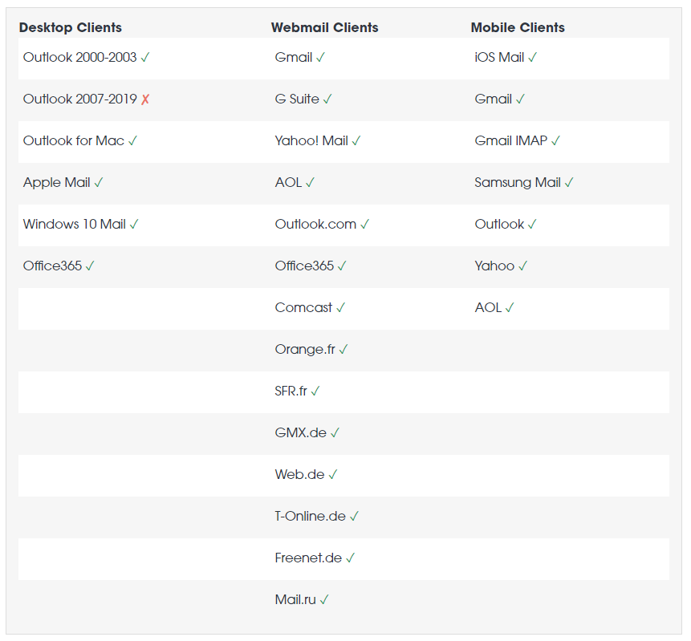Click the Outlook.com webmail entry
691x641 pixels.
[x=315, y=225]
